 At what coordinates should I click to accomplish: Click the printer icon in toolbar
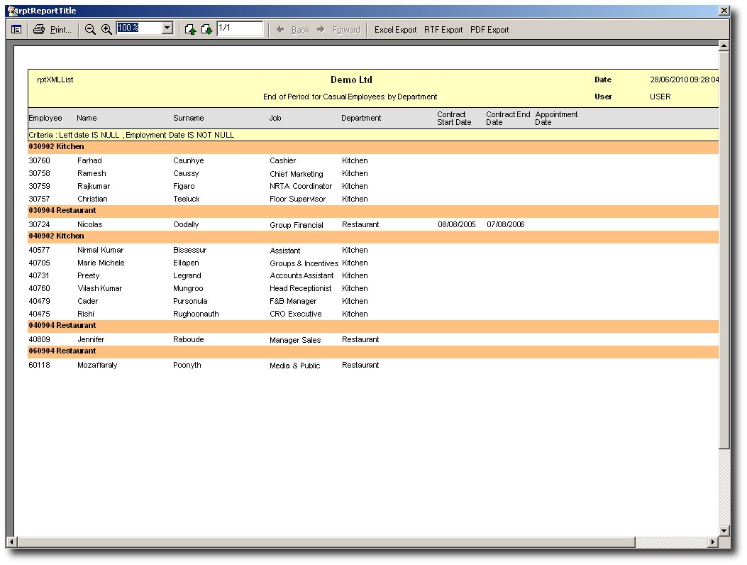[x=39, y=30]
